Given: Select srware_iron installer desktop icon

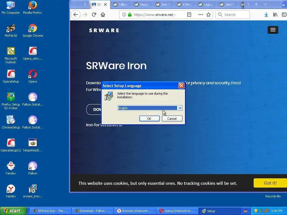Looking at the screenshot, I should click(33, 191).
